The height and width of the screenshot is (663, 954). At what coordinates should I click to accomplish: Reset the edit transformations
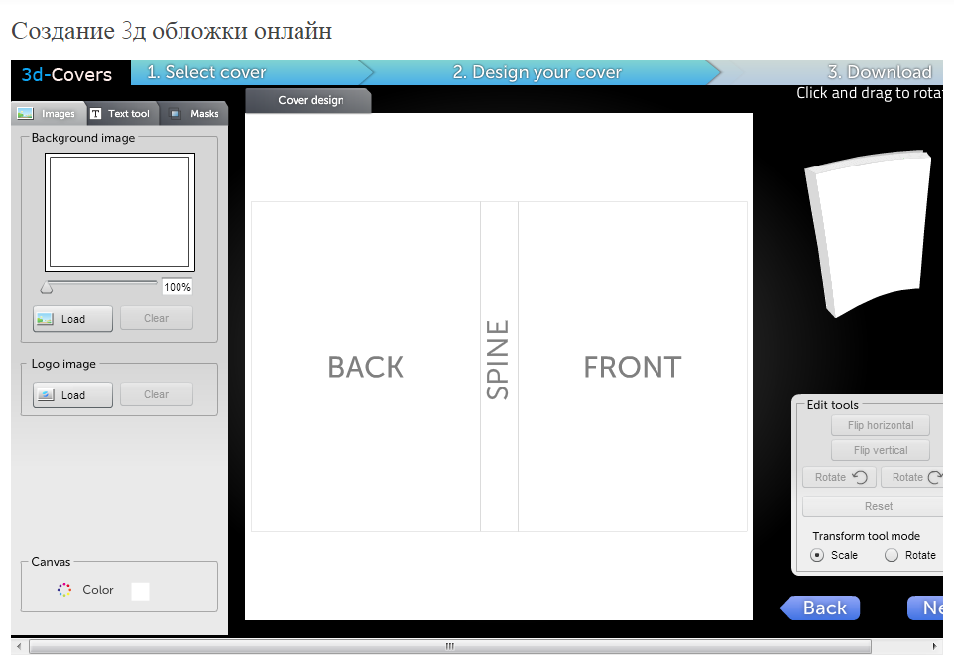873,506
